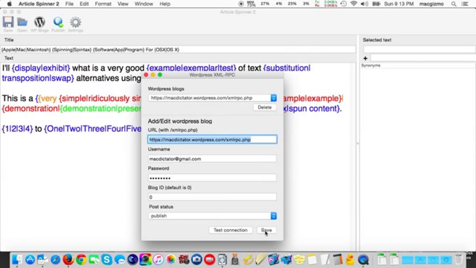Image resolution: width=476 pixels, height=268 pixels.
Task: Click the plus icon under Selected text
Action: coord(366,58)
